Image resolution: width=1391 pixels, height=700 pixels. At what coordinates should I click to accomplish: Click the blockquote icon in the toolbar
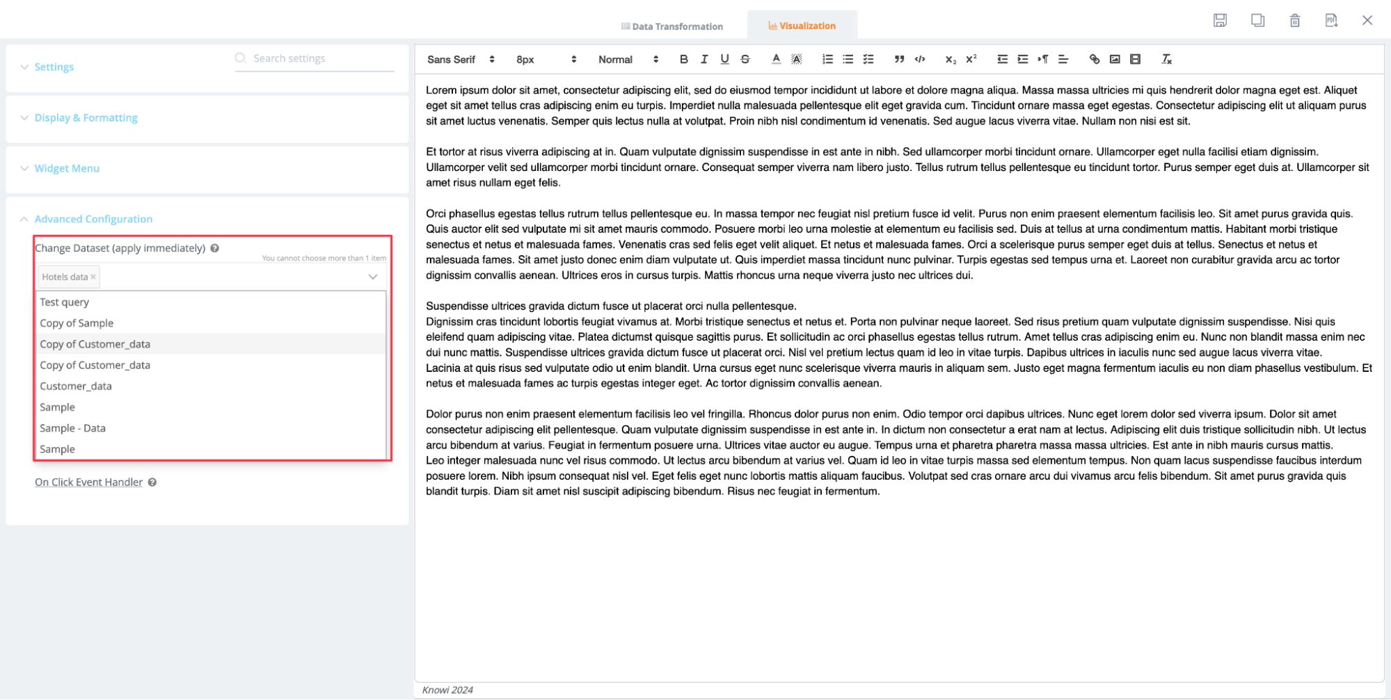[899, 59]
